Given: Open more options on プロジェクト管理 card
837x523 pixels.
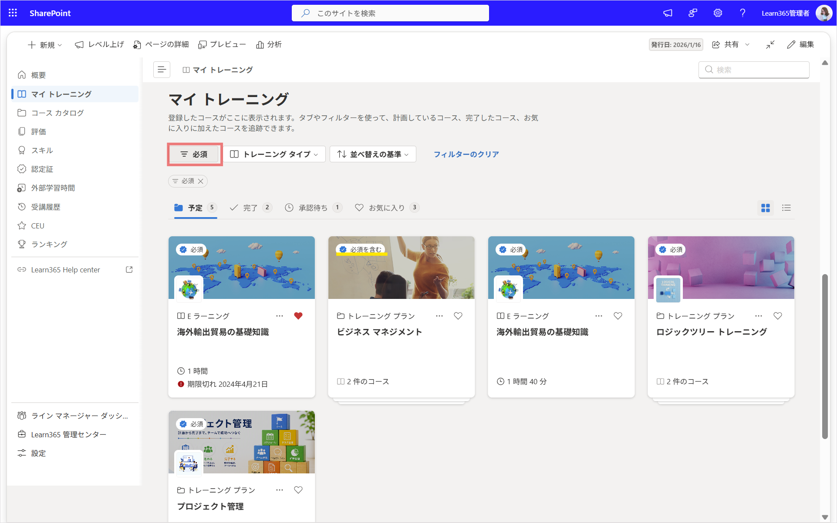Looking at the screenshot, I should [280, 490].
